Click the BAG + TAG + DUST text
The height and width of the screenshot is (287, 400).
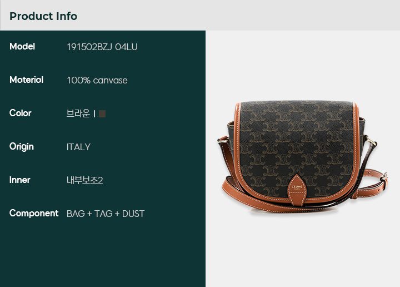(x=106, y=214)
